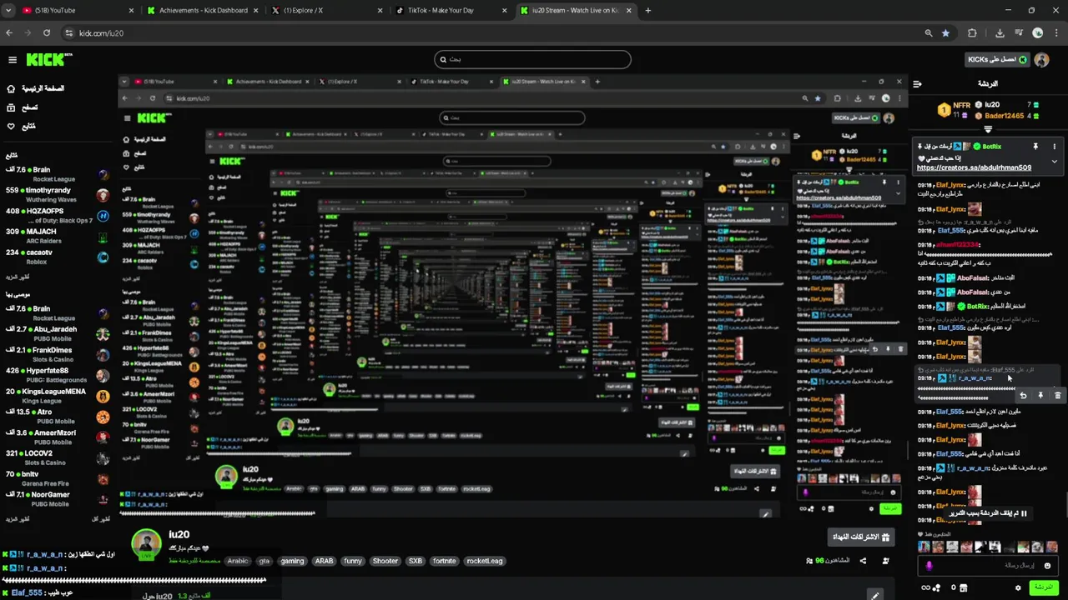This screenshot has height=600, width=1068.
Task: Open the KingsLeagueMENA channel in the sidebar
Action: (57, 396)
